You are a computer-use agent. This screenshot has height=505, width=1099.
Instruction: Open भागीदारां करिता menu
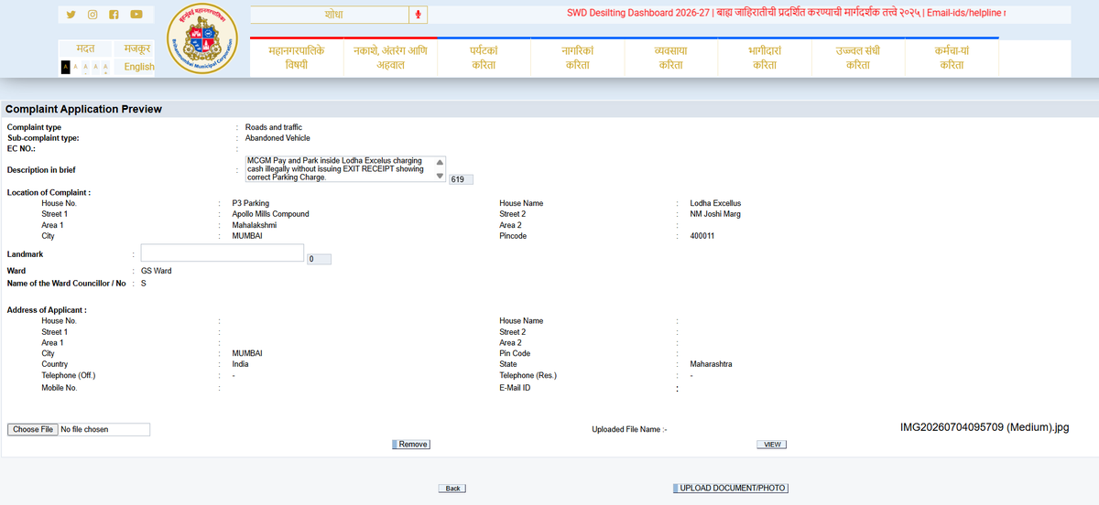[764, 58]
